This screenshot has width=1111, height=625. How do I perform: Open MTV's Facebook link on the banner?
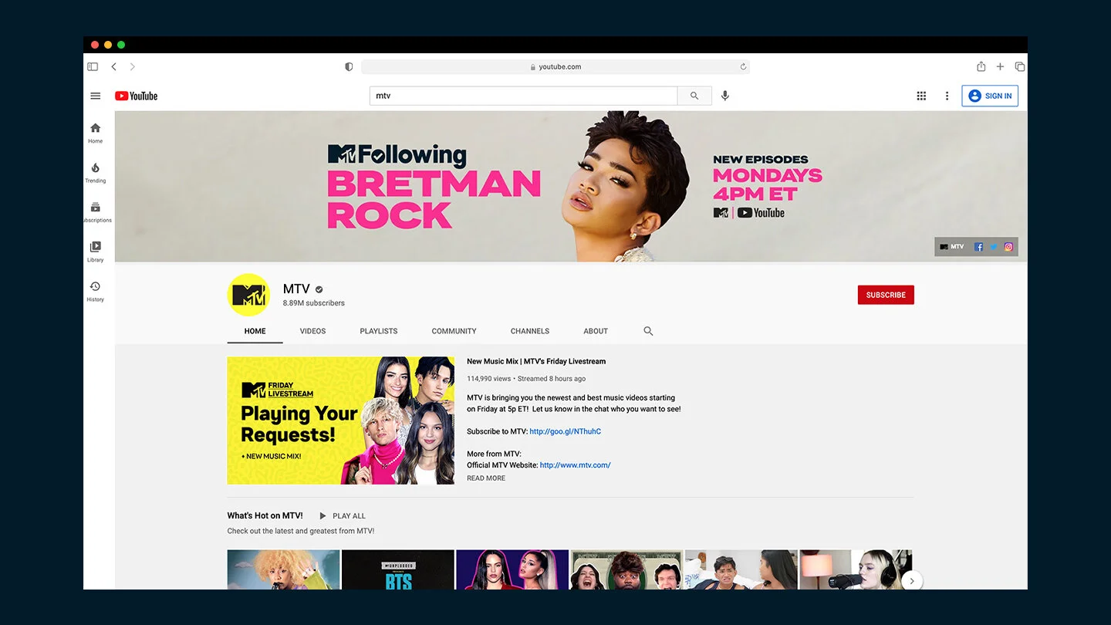[978, 247]
